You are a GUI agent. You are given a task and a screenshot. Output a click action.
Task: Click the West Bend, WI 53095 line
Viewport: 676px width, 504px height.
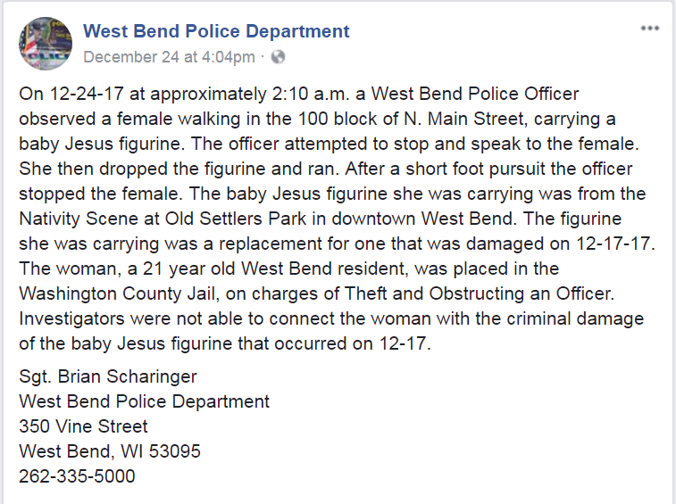pyautogui.click(x=109, y=451)
